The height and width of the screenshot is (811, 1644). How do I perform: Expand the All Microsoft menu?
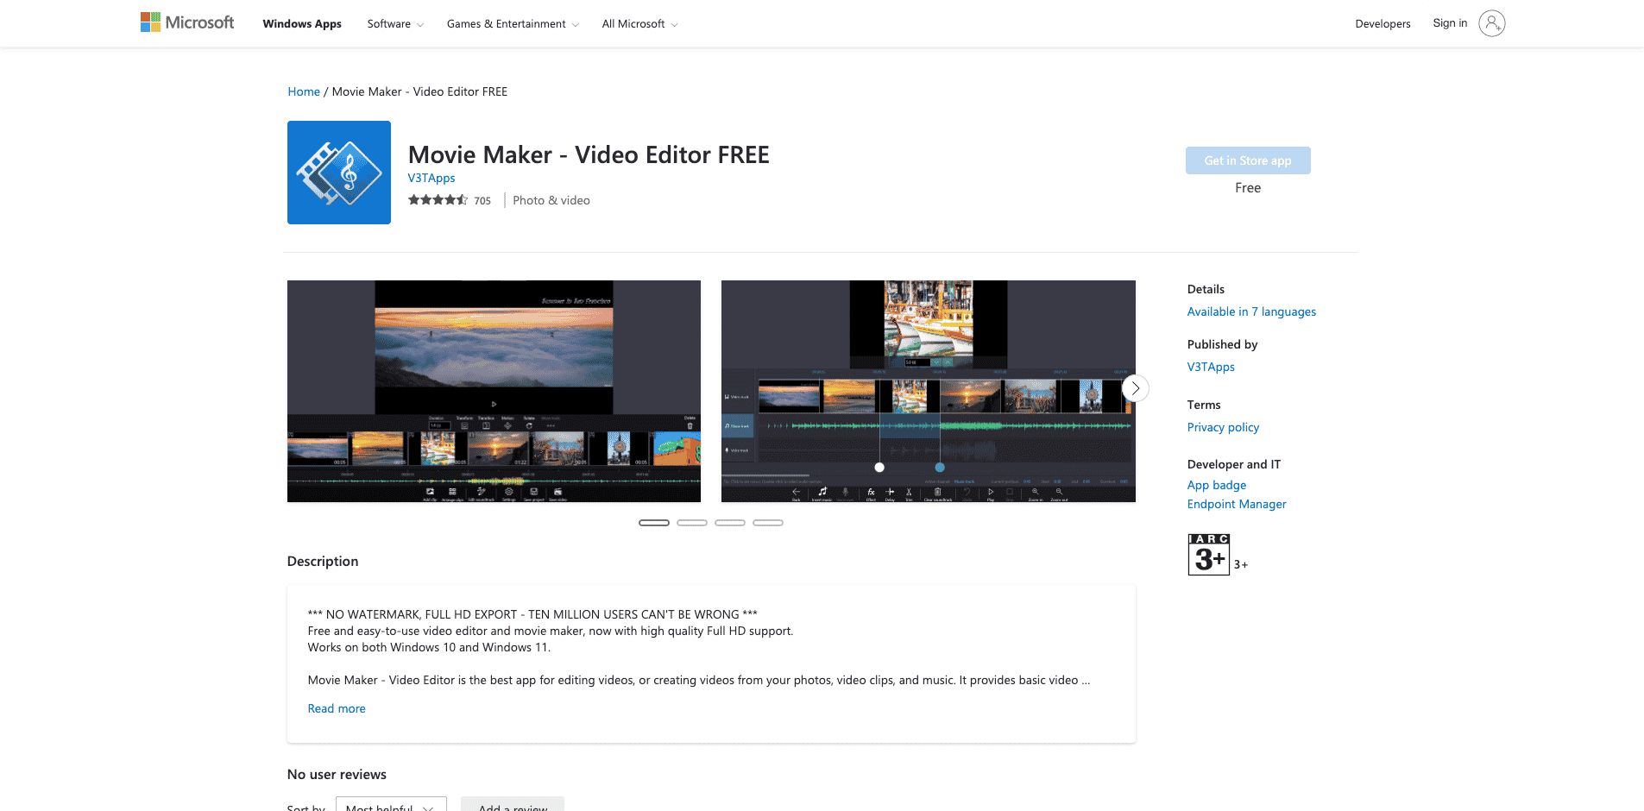(x=639, y=24)
